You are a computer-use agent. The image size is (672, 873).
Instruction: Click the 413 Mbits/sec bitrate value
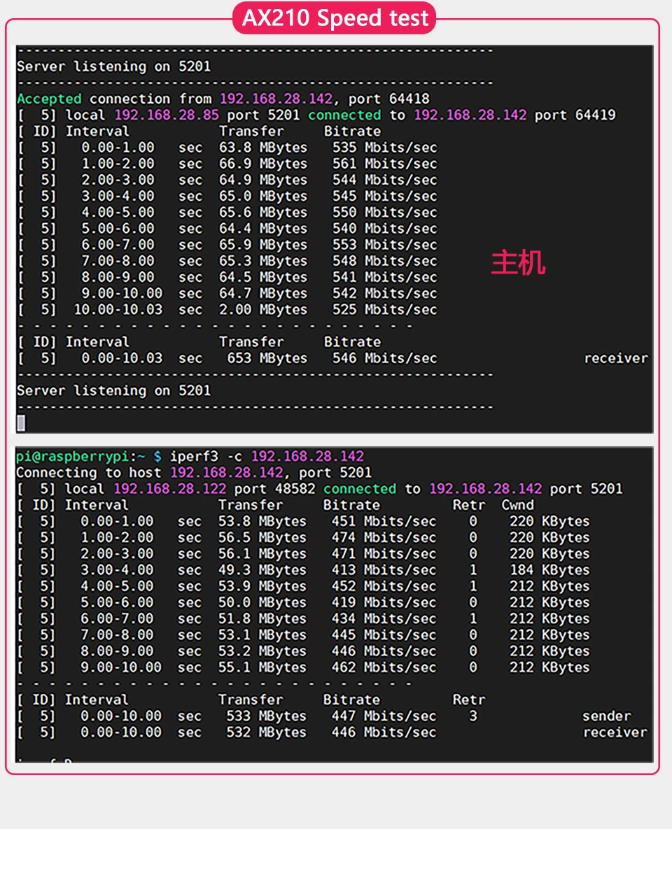click(x=384, y=570)
